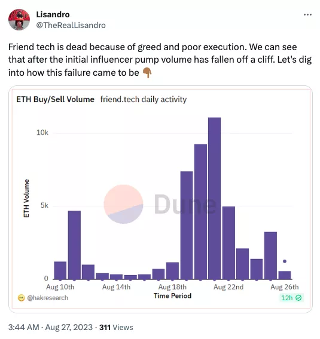
Task: Open the Lisandro display name link
Action: click(53, 14)
